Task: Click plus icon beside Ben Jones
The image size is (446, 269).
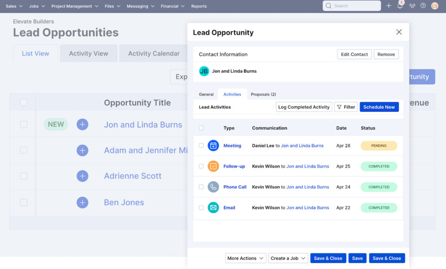Action: [82, 202]
